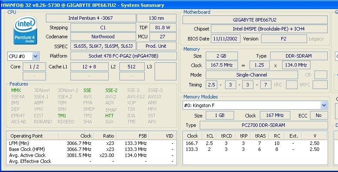
Task: Click the empty tRC timing field
Action: (x=292, y=85)
